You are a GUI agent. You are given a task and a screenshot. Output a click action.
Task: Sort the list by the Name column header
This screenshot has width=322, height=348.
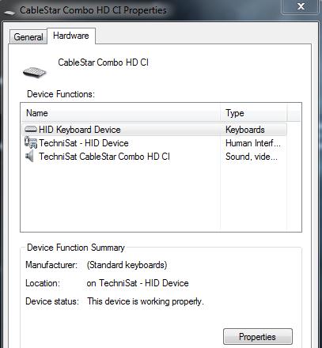pos(120,113)
